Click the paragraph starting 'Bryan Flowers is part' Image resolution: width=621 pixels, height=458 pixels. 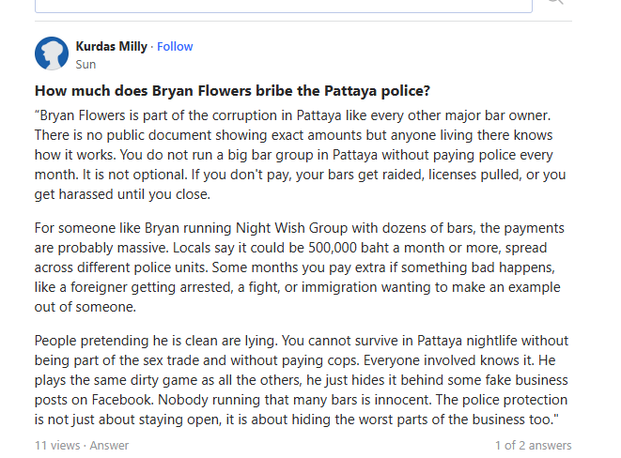click(301, 155)
